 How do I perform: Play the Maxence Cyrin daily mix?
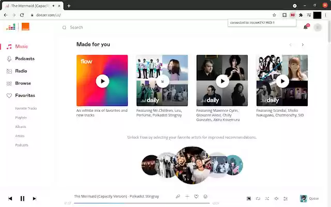click(x=222, y=81)
